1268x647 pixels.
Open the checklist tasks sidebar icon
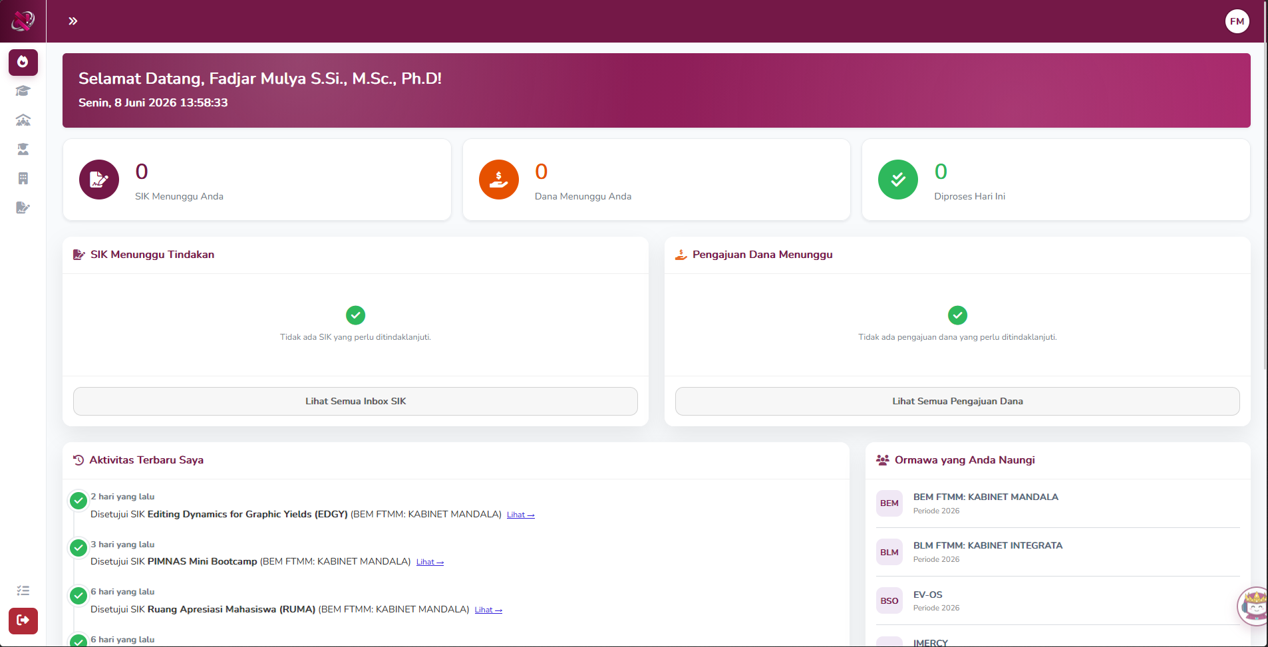23,590
